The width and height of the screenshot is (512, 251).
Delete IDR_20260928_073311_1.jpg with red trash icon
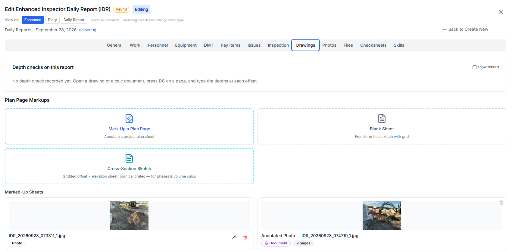pos(245,237)
